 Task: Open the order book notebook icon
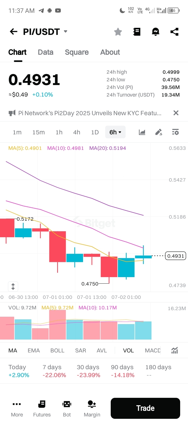point(137,32)
